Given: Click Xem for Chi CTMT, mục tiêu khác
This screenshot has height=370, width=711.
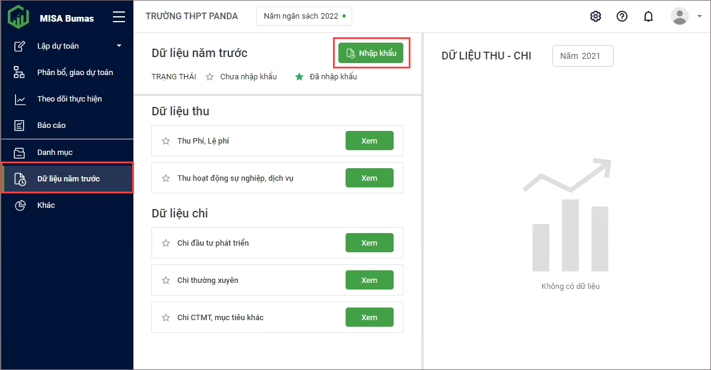Looking at the screenshot, I should point(369,318).
